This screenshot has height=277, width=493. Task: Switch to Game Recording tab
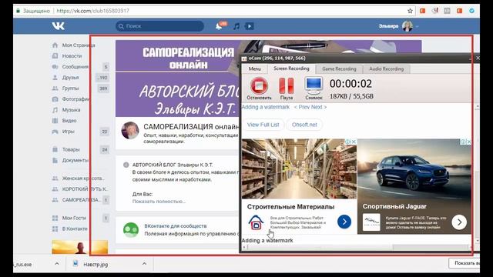[339, 68]
